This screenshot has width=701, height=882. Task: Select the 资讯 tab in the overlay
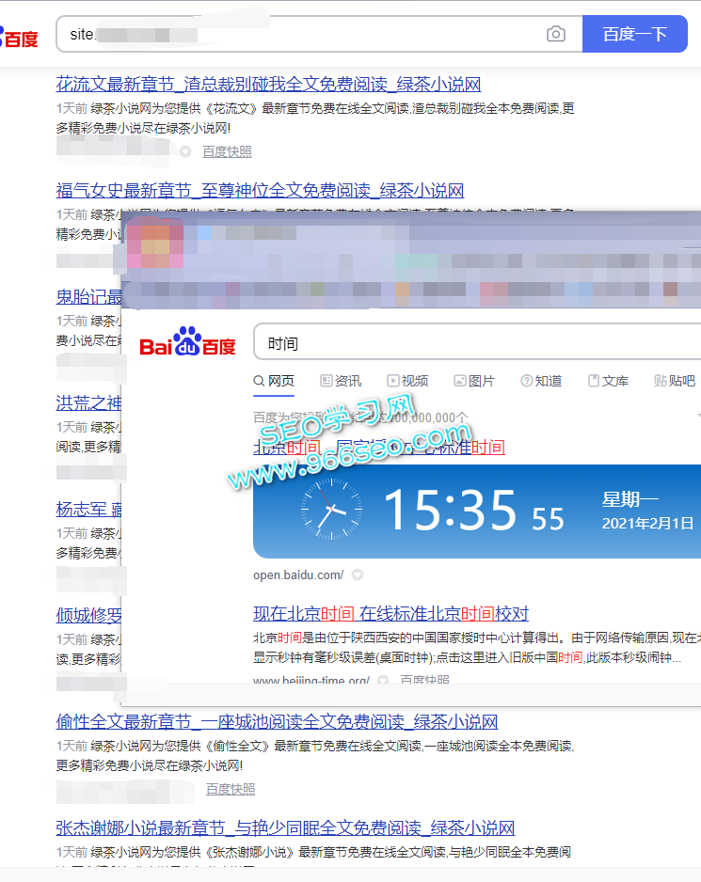(x=341, y=382)
